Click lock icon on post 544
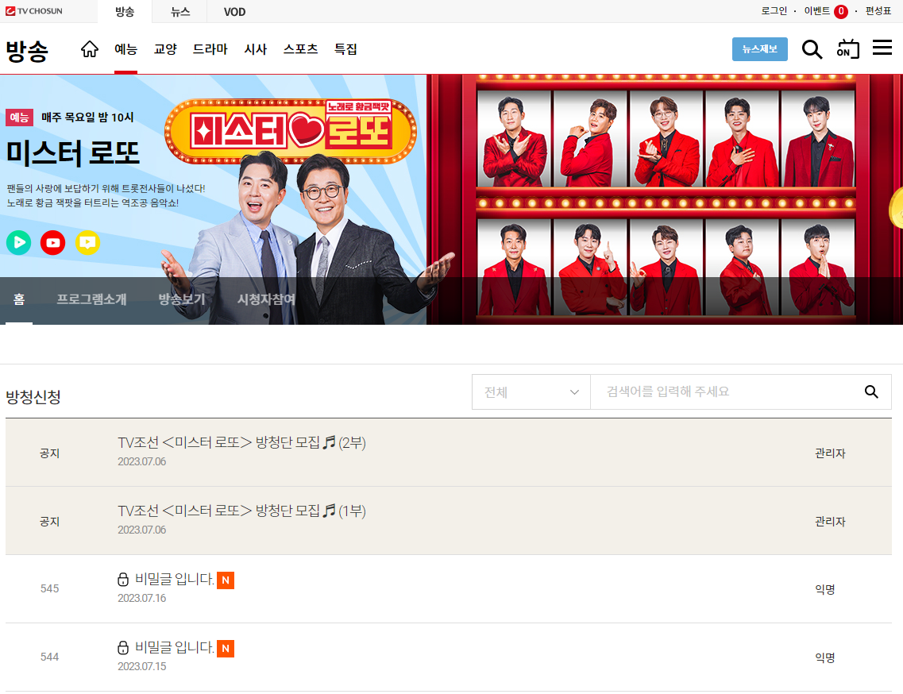Screen dimensions: 903x694 click(x=122, y=648)
